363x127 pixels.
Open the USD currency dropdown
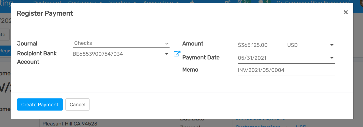311,45
